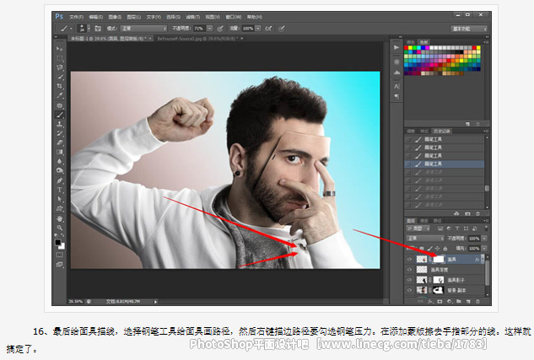The width and height of the screenshot is (534, 360).
Task: Select the Rectangular Marquee tool
Action: [60, 58]
